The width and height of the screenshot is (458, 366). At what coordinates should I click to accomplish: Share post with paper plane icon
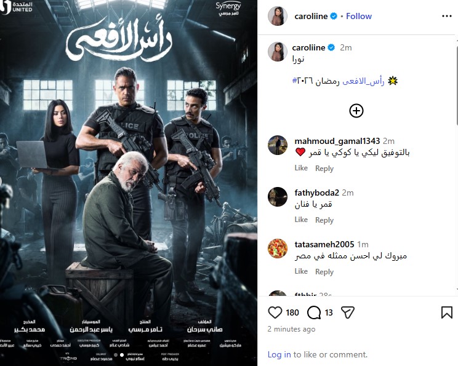pyautogui.click(x=348, y=312)
